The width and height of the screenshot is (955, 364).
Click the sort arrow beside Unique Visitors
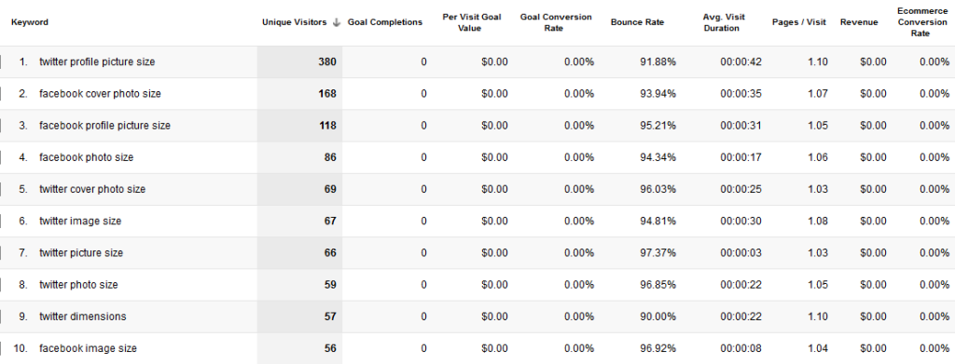click(336, 22)
